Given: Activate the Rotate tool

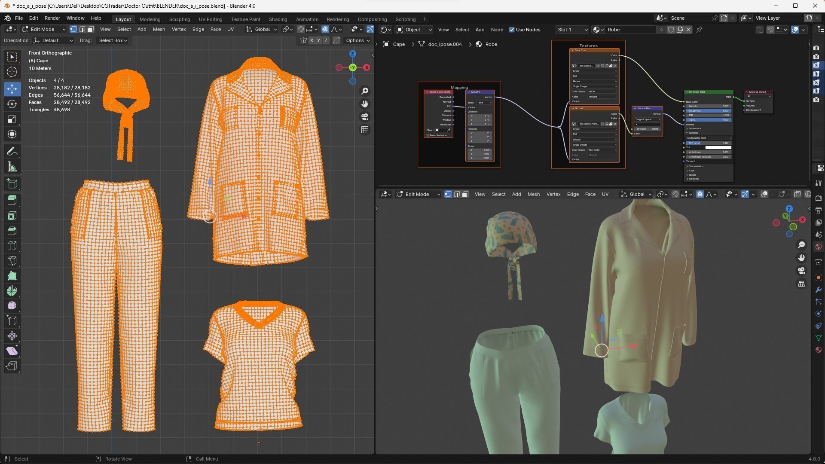Looking at the screenshot, I should (x=12, y=104).
